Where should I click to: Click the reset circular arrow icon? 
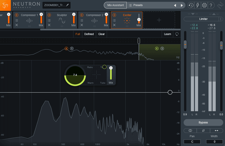click(177, 34)
